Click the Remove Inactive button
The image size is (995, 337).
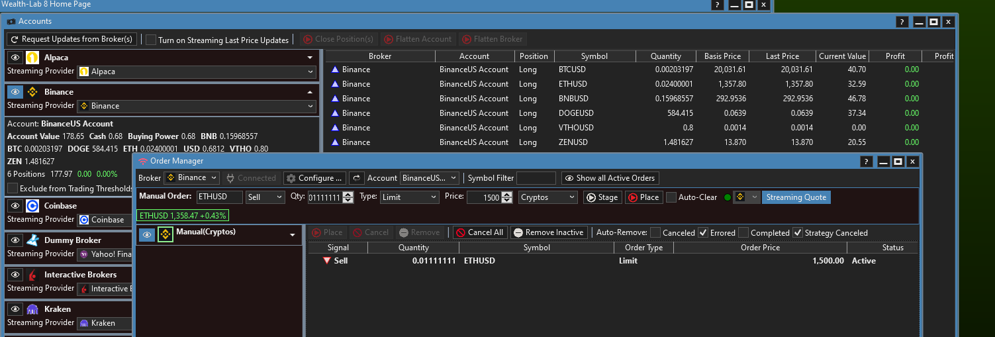549,232
